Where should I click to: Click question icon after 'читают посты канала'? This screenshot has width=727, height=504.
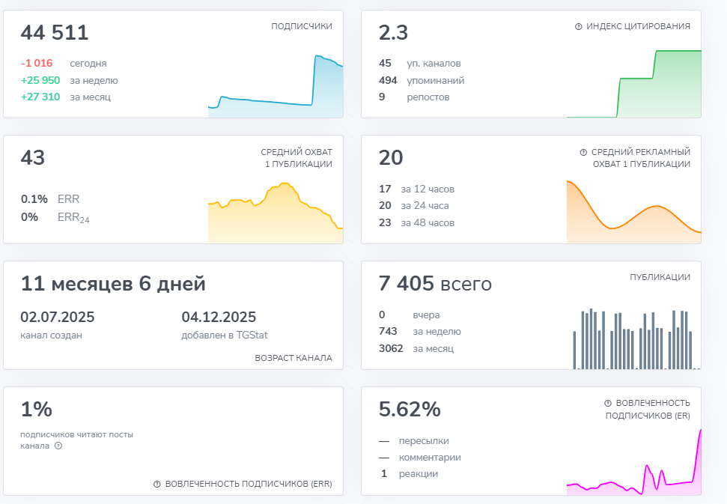tap(58, 446)
